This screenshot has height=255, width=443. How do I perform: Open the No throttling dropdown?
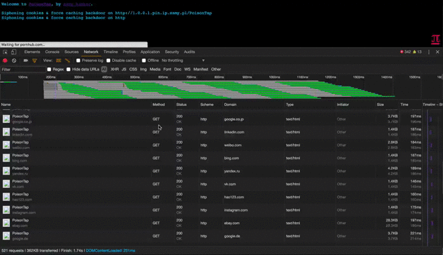pos(183,60)
